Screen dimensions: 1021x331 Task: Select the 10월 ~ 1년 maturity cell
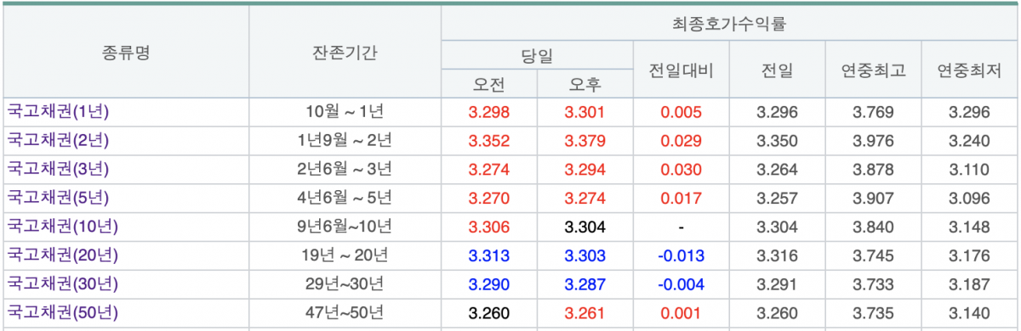345,111
